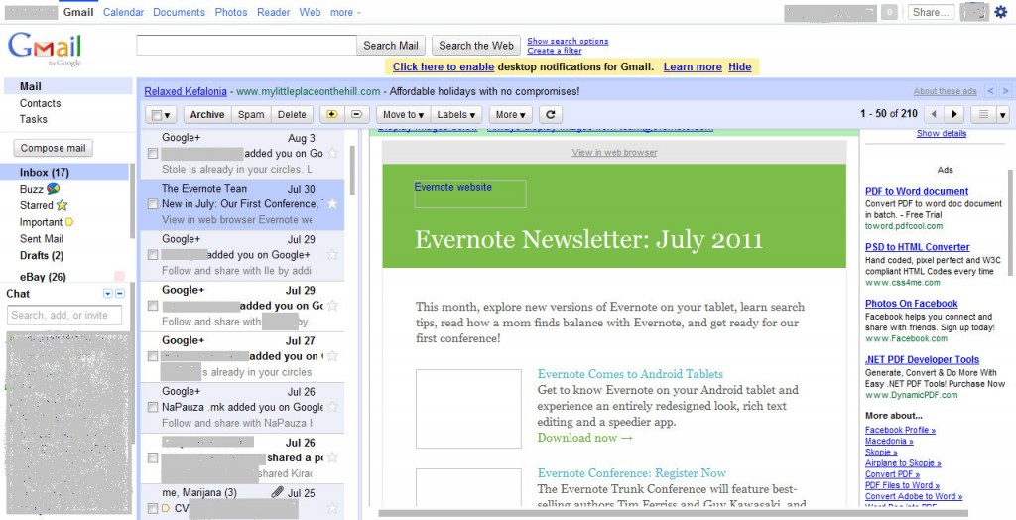The width and height of the screenshot is (1016, 520).
Task: Star the Evernote Team message
Action: point(332,204)
